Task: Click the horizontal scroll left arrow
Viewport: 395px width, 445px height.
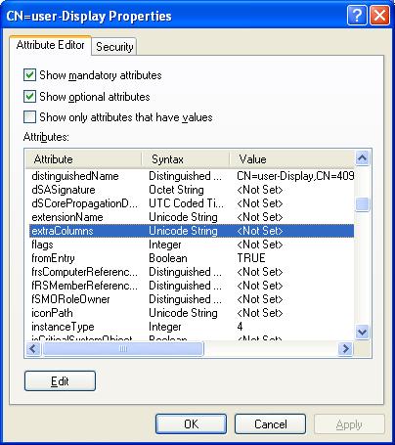Action: (x=33, y=349)
